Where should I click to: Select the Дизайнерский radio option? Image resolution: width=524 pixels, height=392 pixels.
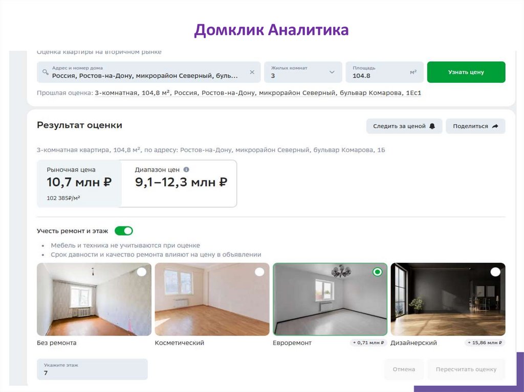pos(495,272)
